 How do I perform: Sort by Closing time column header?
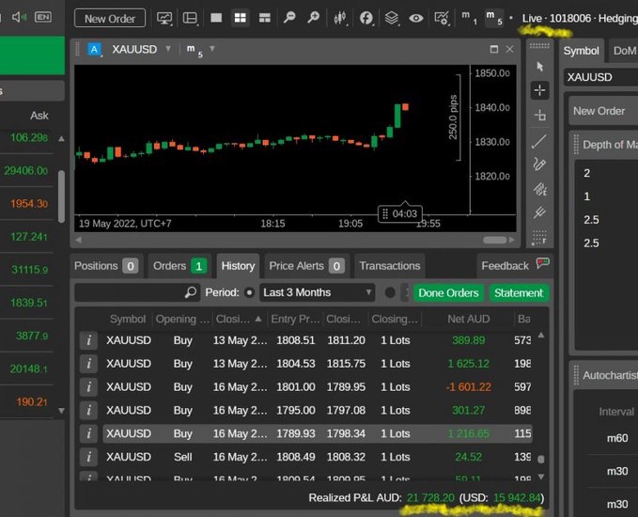click(x=239, y=319)
